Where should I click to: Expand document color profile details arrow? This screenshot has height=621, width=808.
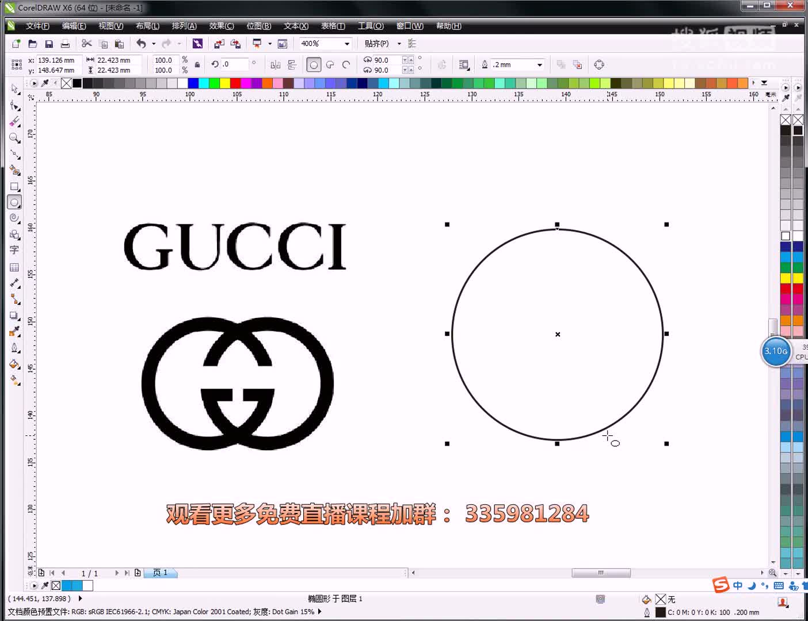tap(319, 612)
